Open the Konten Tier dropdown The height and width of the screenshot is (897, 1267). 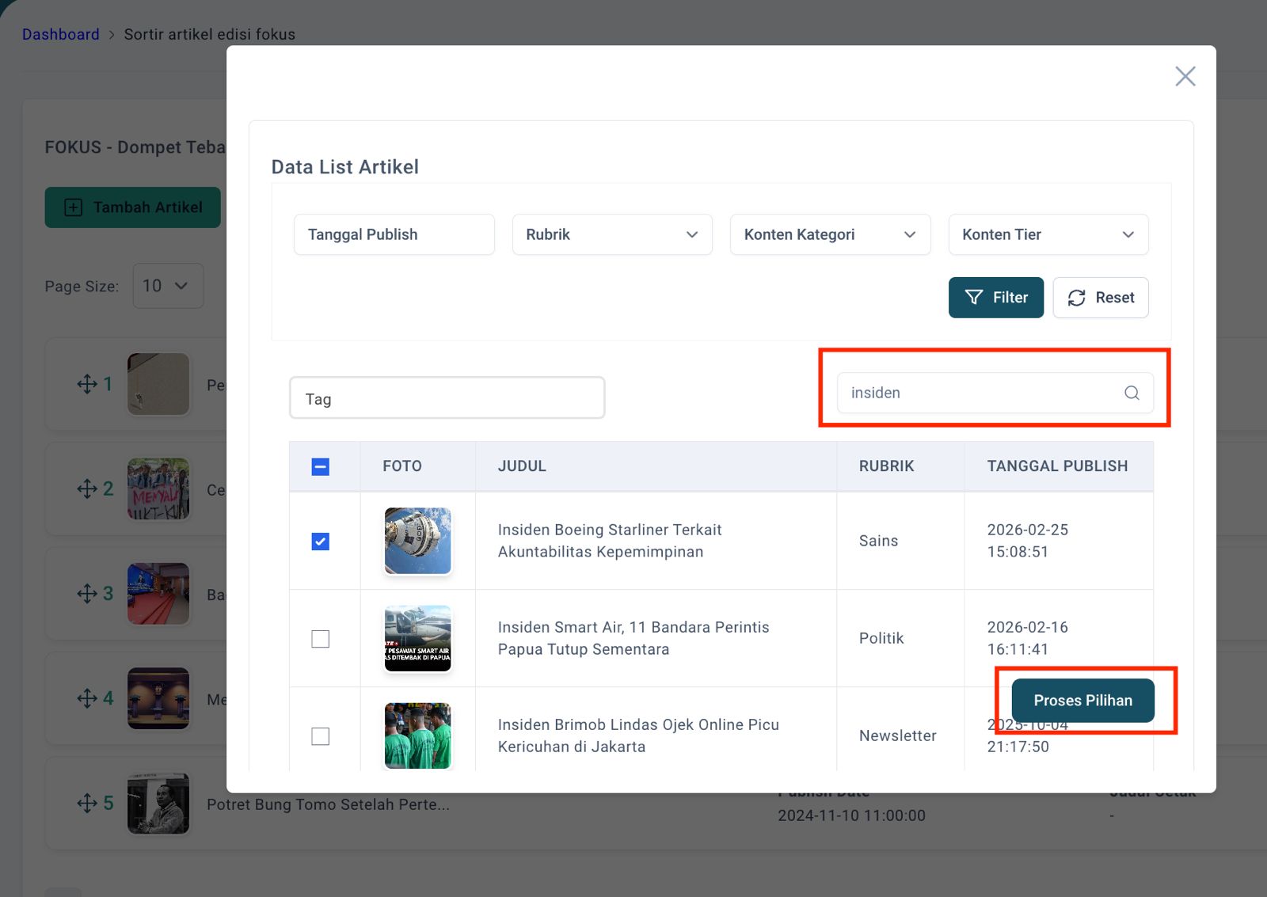pyautogui.click(x=1048, y=234)
